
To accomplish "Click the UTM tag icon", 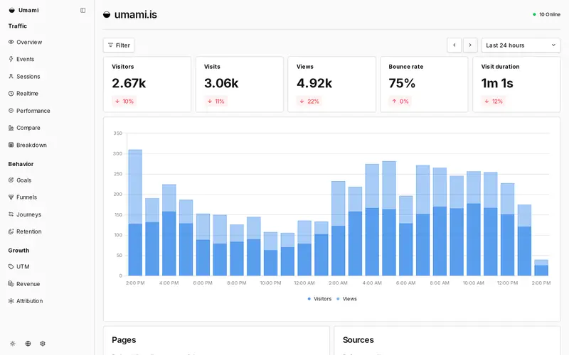I will coord(11,267).
